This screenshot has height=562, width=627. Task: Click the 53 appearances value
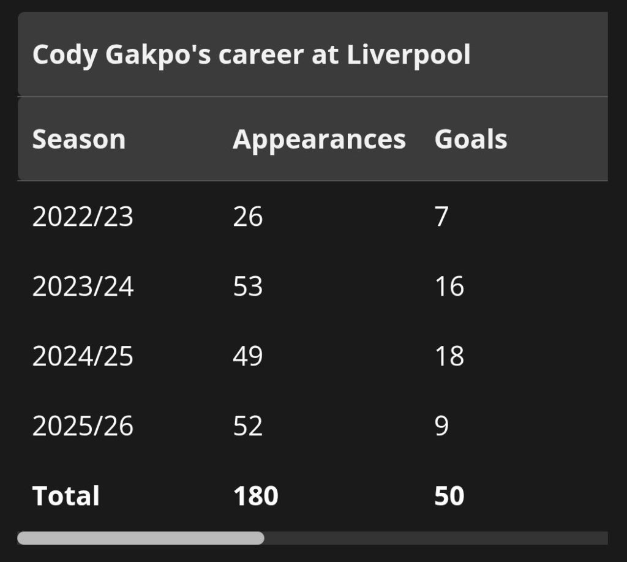point(248,286)
